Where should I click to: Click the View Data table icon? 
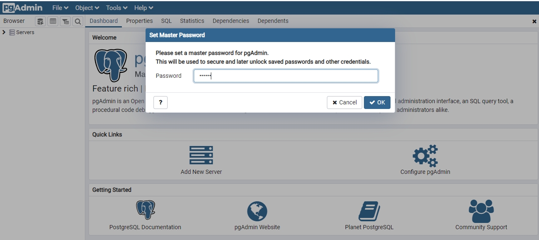click(x=53, y=21)
